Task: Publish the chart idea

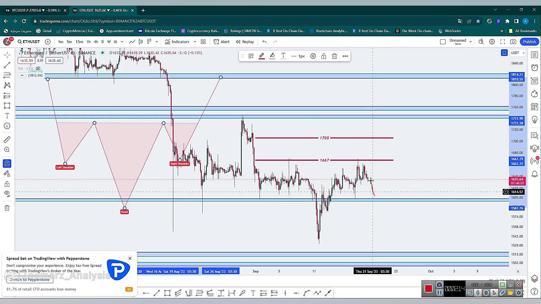Action: coord(529,42)
